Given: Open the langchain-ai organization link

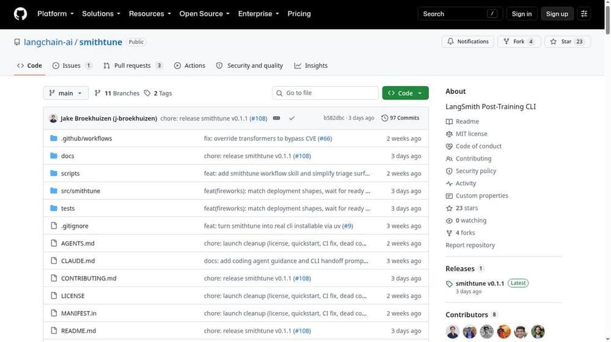Looking at the screenshot, I should point(48,42).
